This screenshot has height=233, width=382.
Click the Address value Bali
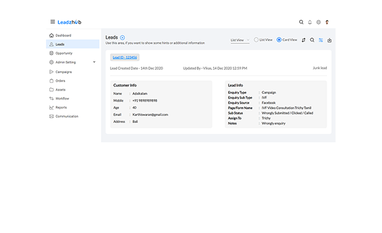pyautogui.click(x=135, y=122)
